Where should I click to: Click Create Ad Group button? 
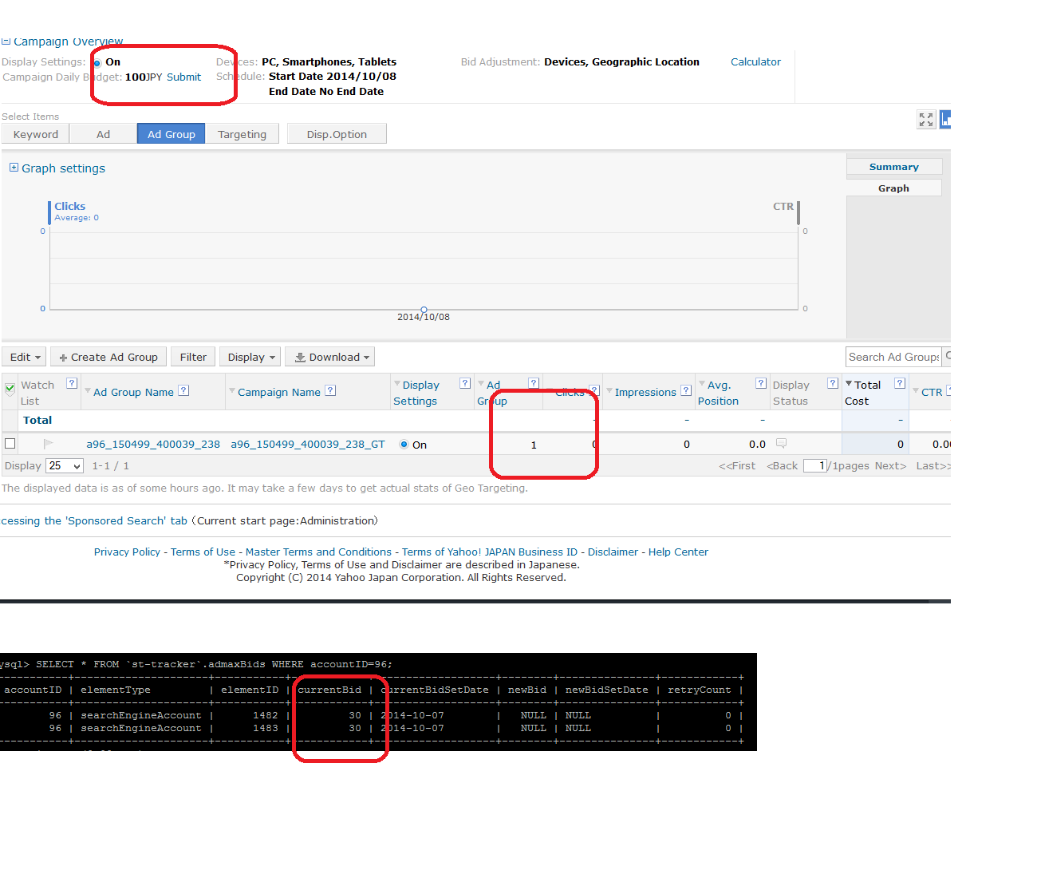[x=108, y=357]
